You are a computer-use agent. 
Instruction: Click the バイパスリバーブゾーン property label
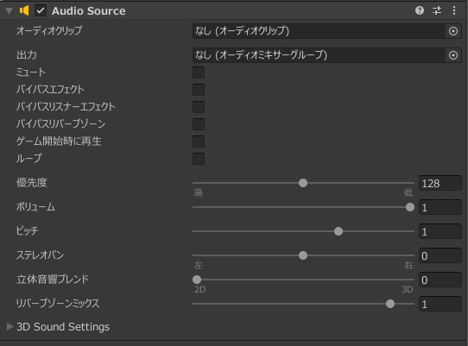point(61,123)
